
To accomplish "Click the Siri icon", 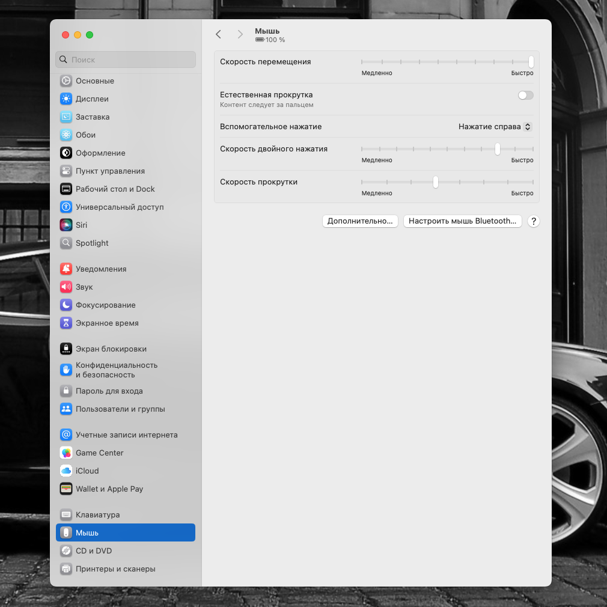I will point(66,225).
